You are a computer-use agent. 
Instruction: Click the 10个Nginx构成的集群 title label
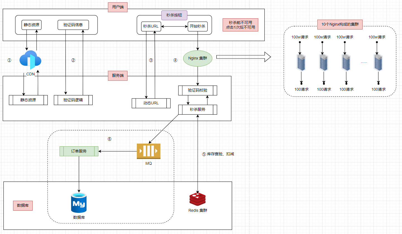340,24
